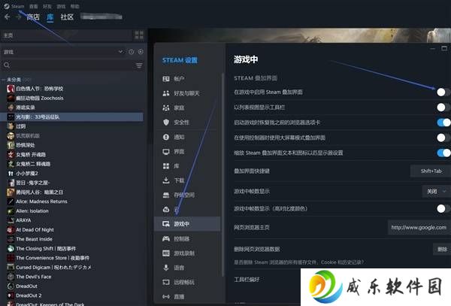
Task: Switch to the 商店 Store tab
Action: click(x=33, y=17)
